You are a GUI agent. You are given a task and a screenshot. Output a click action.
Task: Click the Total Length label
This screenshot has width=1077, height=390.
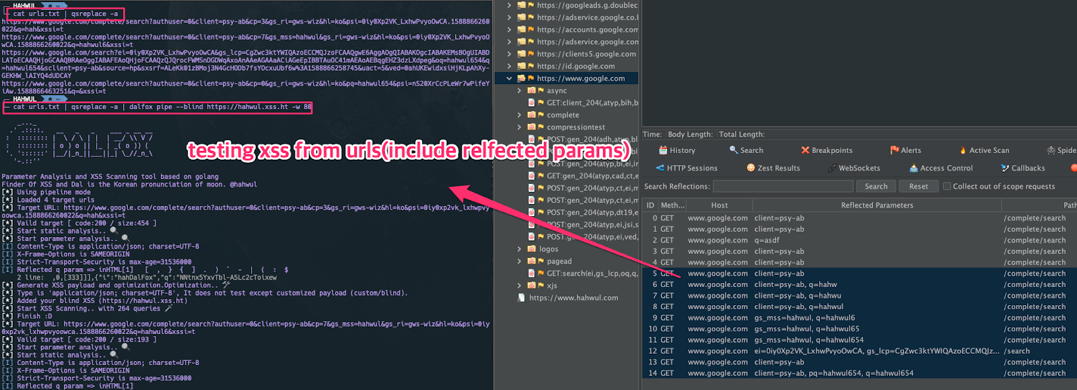[742, 134]
